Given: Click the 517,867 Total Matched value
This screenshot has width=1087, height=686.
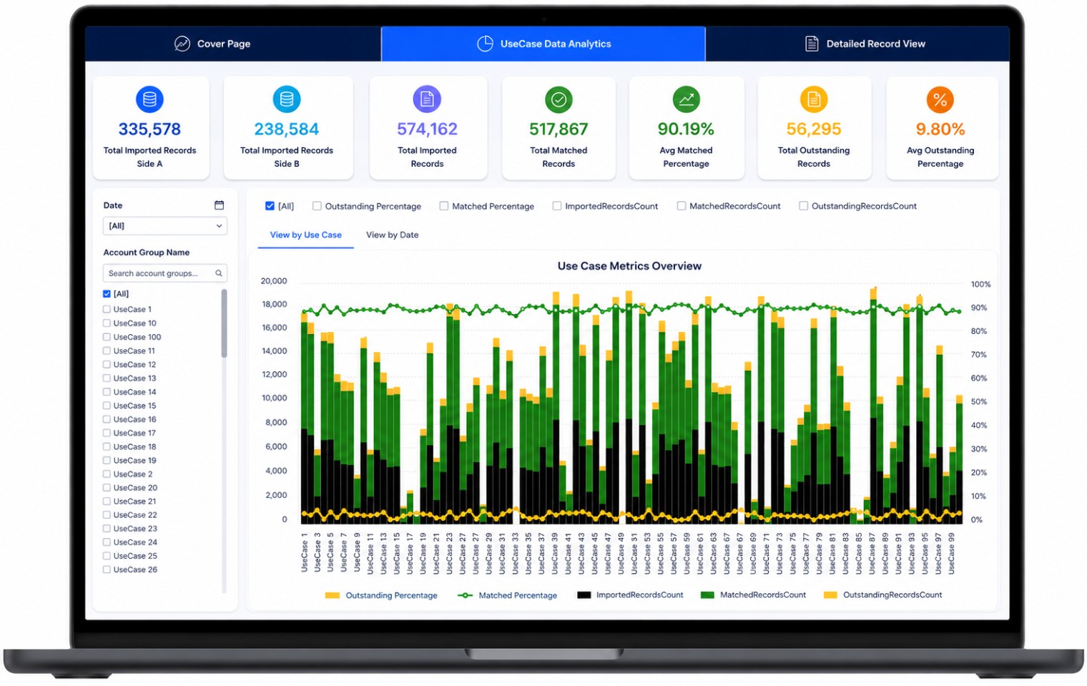Looking at the screenshot, I should [559, 129].
